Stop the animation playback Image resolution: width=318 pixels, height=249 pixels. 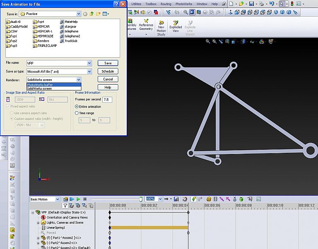pyautogui.click(x=84, y=199)
